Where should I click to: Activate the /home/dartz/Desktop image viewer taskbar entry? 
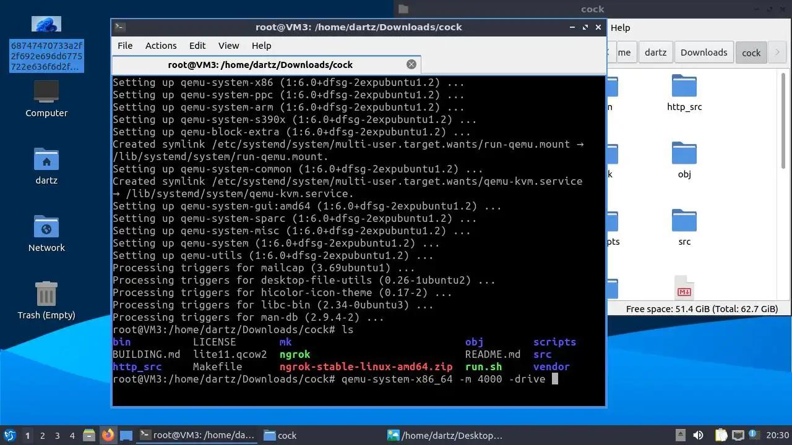445,435
